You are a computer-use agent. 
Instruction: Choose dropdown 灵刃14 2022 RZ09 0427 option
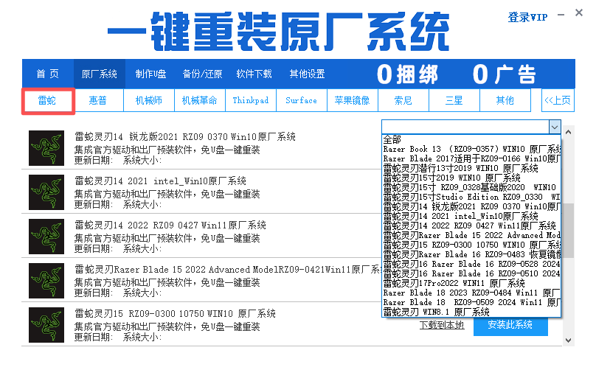tap(471, 226)
